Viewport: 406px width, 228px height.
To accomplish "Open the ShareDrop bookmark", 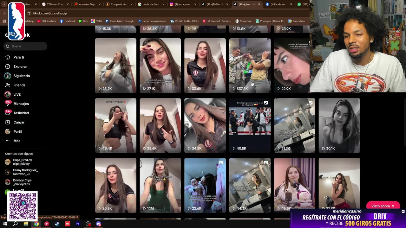I will (244, 21).
